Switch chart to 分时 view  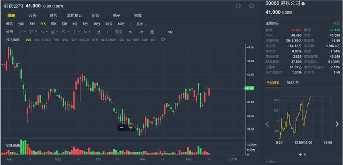[21, 24]
